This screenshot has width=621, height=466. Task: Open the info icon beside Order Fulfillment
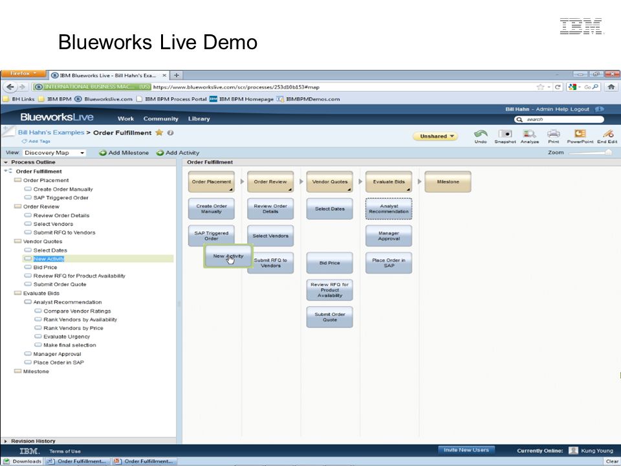[x=170, y=133]
